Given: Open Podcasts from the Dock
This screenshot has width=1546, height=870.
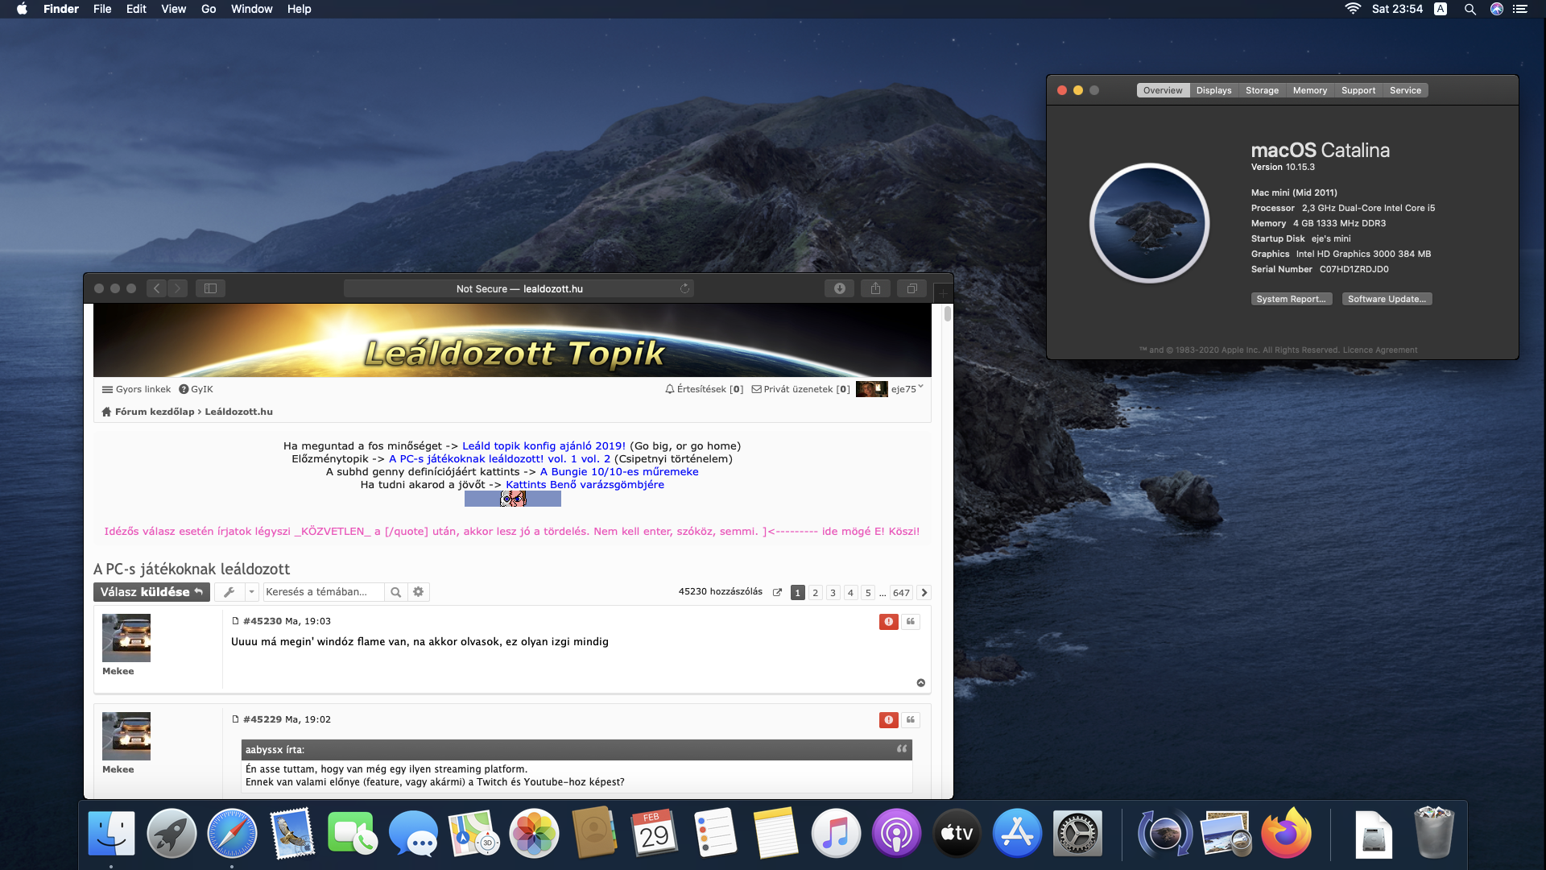Looking at the screenshot, I should coord(896,834).
